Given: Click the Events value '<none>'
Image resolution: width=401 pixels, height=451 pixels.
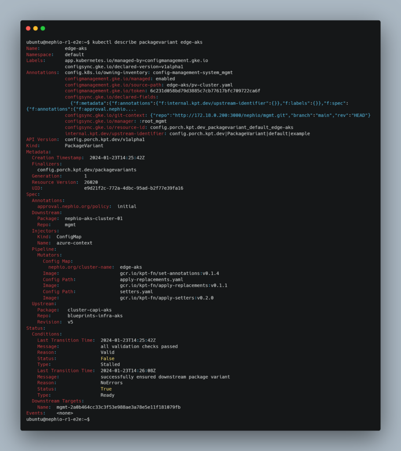Looking at the screenshot, I should click(x=65, y=413).
